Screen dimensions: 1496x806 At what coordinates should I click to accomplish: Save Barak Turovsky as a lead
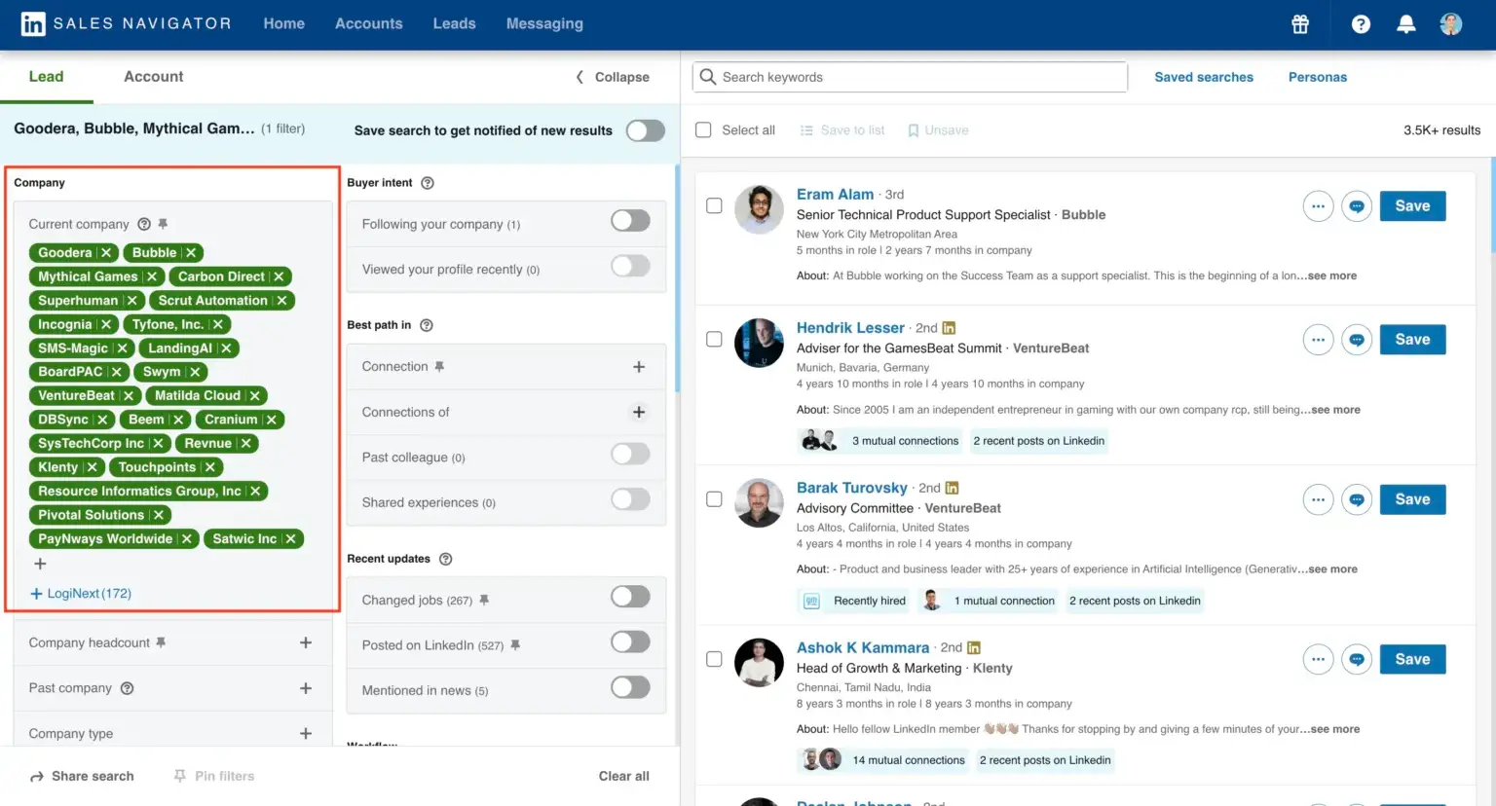(1412, 499)
